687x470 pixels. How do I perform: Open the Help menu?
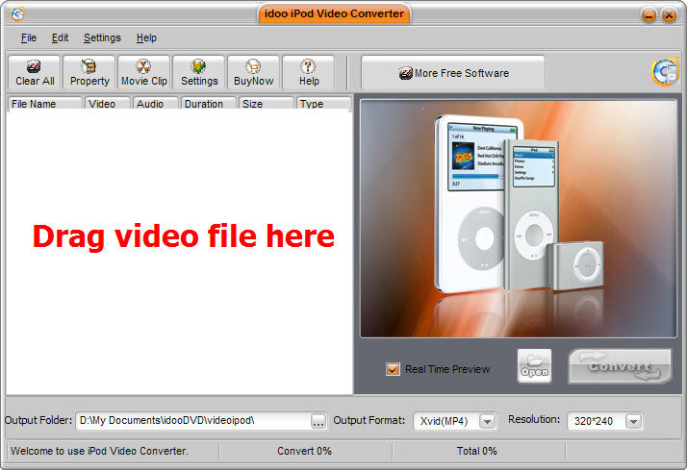coord(146,38)
